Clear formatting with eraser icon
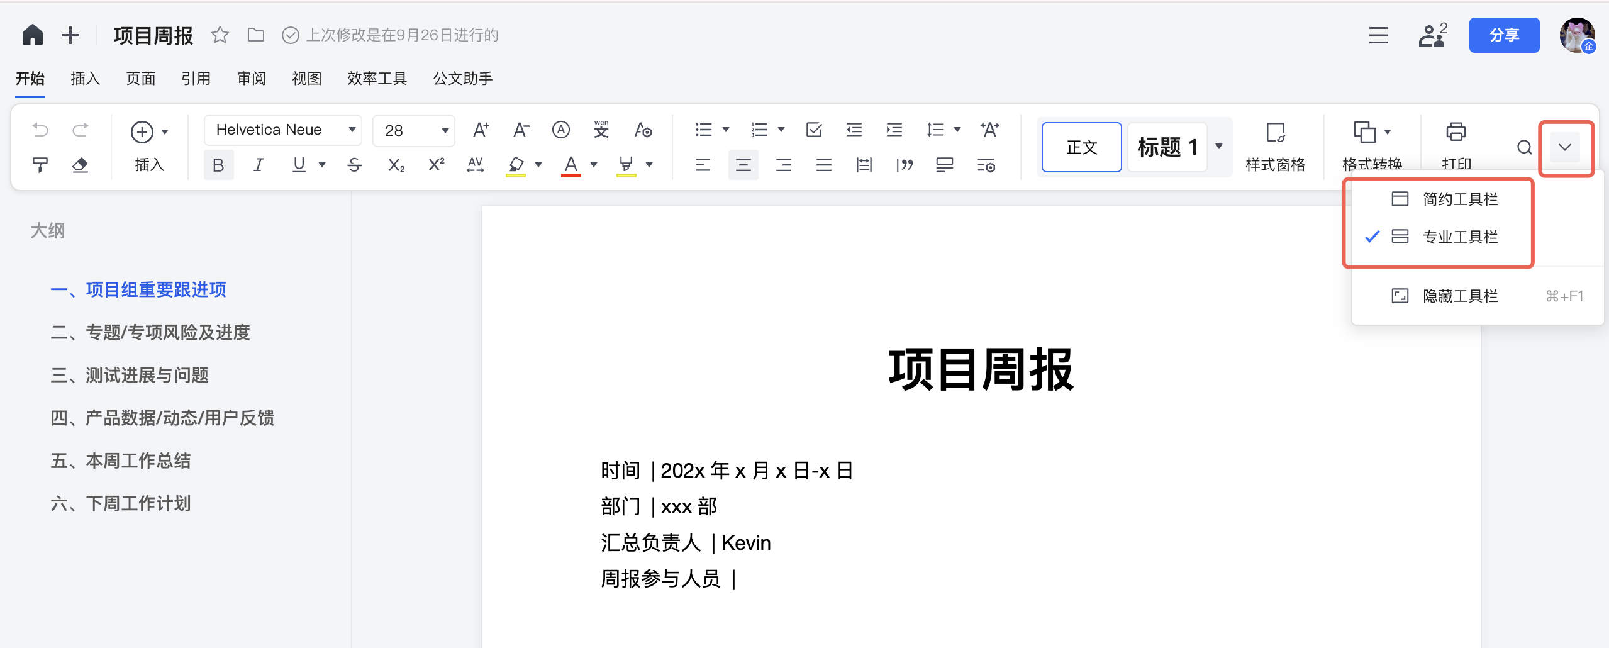This screenshot has width=1609, height=648. (x=81, y=165)
